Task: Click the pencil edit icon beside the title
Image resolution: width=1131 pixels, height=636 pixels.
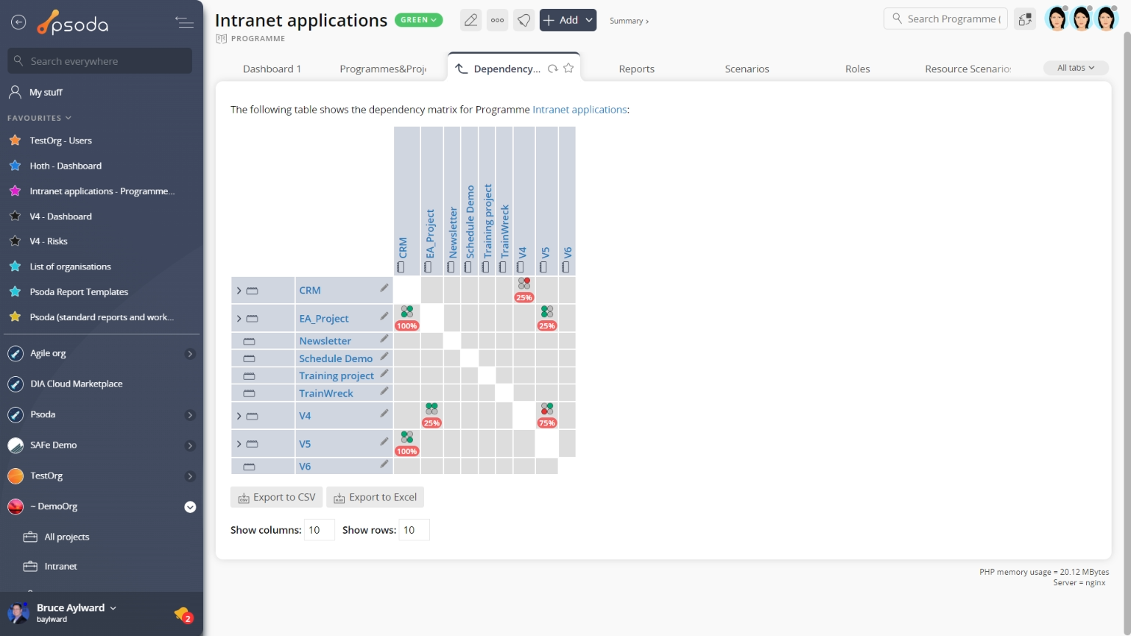Action: click(x=471, y=20)
